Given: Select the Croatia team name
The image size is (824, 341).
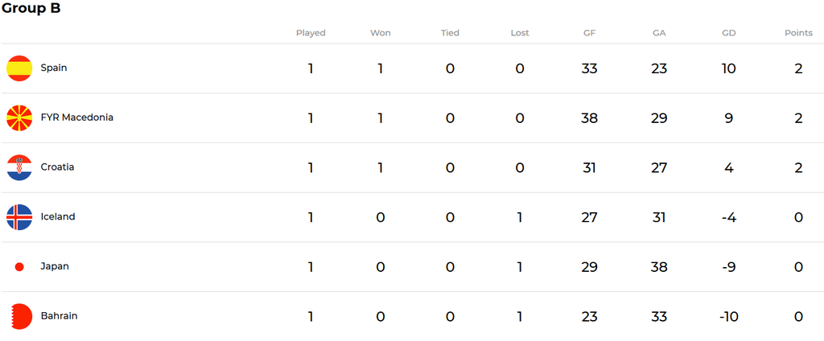Looking at the screenshot, I should [57, 167].
